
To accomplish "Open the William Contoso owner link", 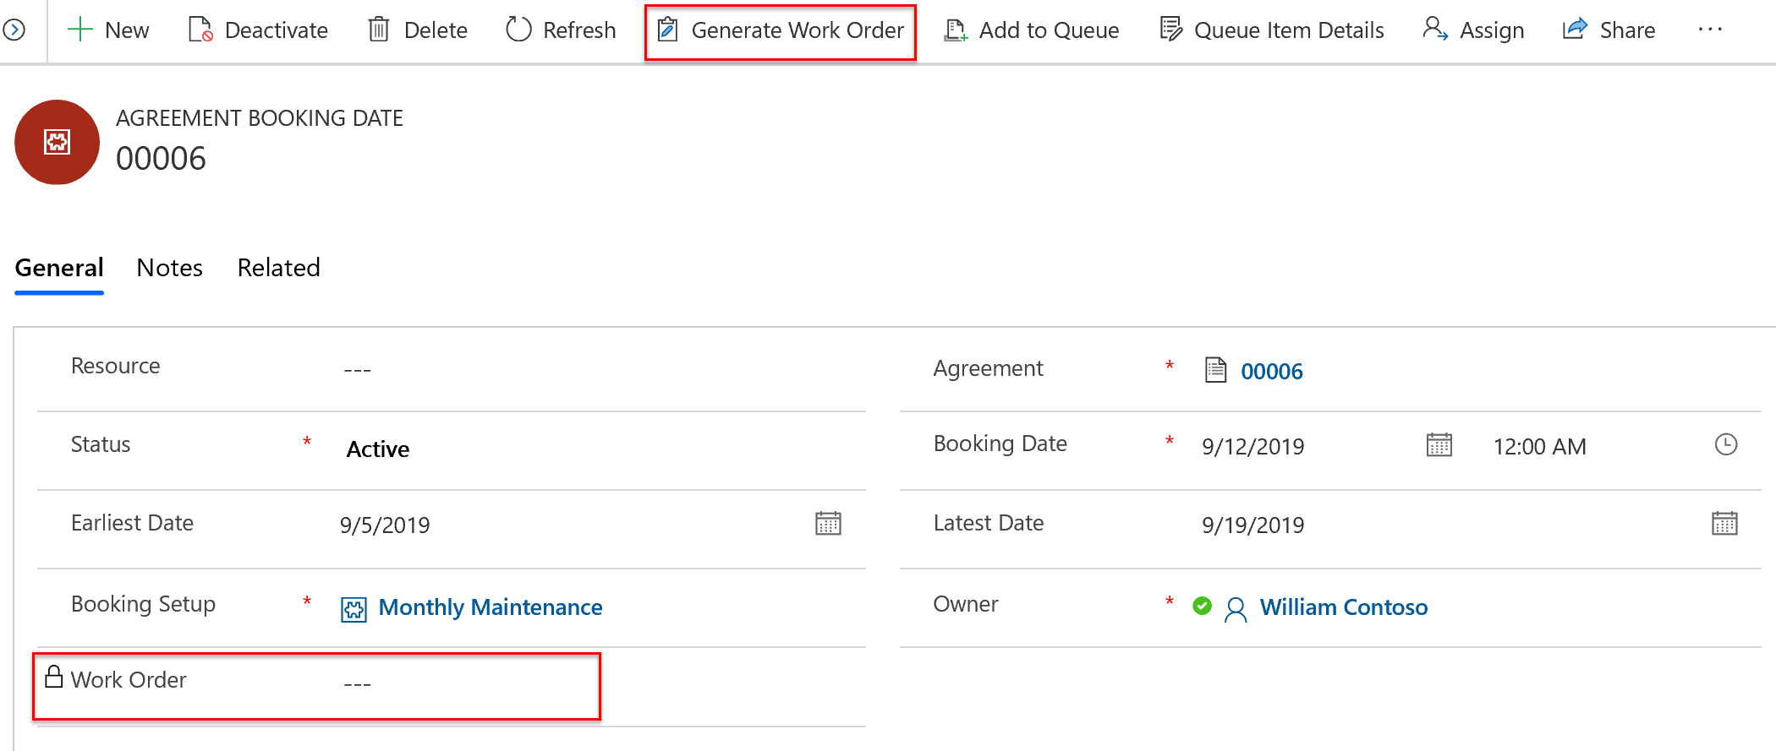I will click(x=1344, y=607).
